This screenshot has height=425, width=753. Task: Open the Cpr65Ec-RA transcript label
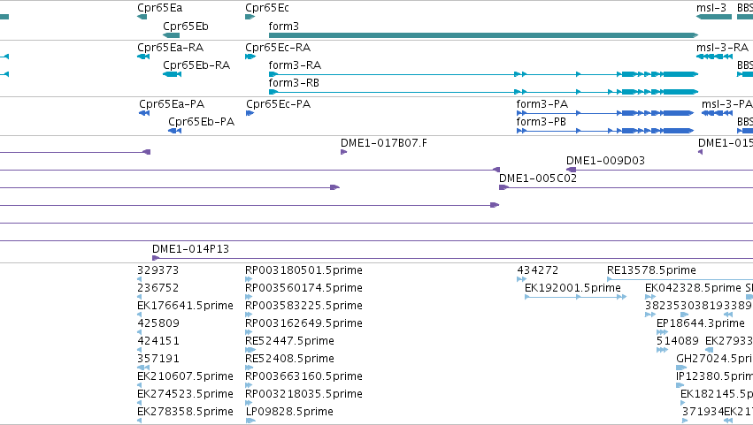click(x=278, y=48)
